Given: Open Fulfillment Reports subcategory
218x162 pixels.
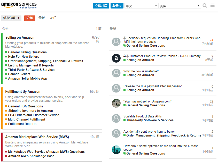Looking at the screenshot, I should pos(22,124).
